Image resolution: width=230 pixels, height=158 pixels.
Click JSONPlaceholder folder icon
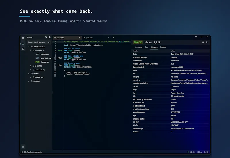(32, 47)
